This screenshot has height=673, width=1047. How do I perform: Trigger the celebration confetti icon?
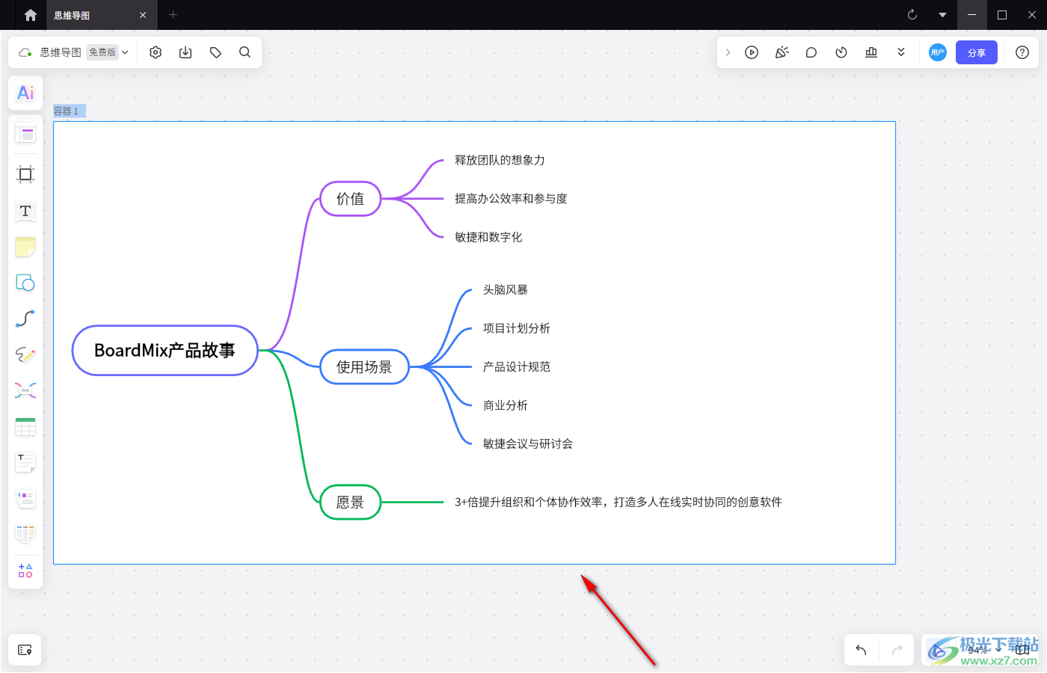click(x=782, y=52)
